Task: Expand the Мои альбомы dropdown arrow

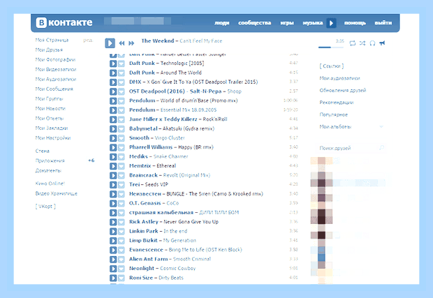Action: tap(381, 127)
